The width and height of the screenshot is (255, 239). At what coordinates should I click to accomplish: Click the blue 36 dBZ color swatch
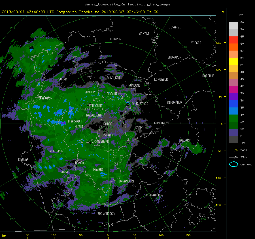(x=233, y=104)
